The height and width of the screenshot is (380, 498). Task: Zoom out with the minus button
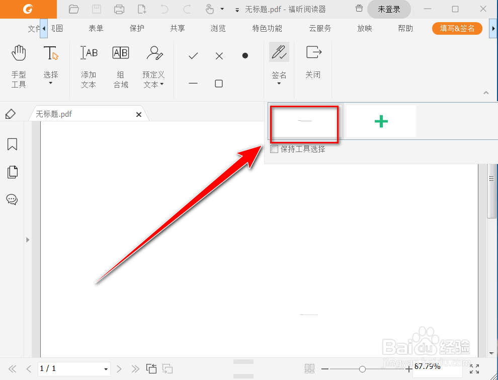[x=324, y=369]
